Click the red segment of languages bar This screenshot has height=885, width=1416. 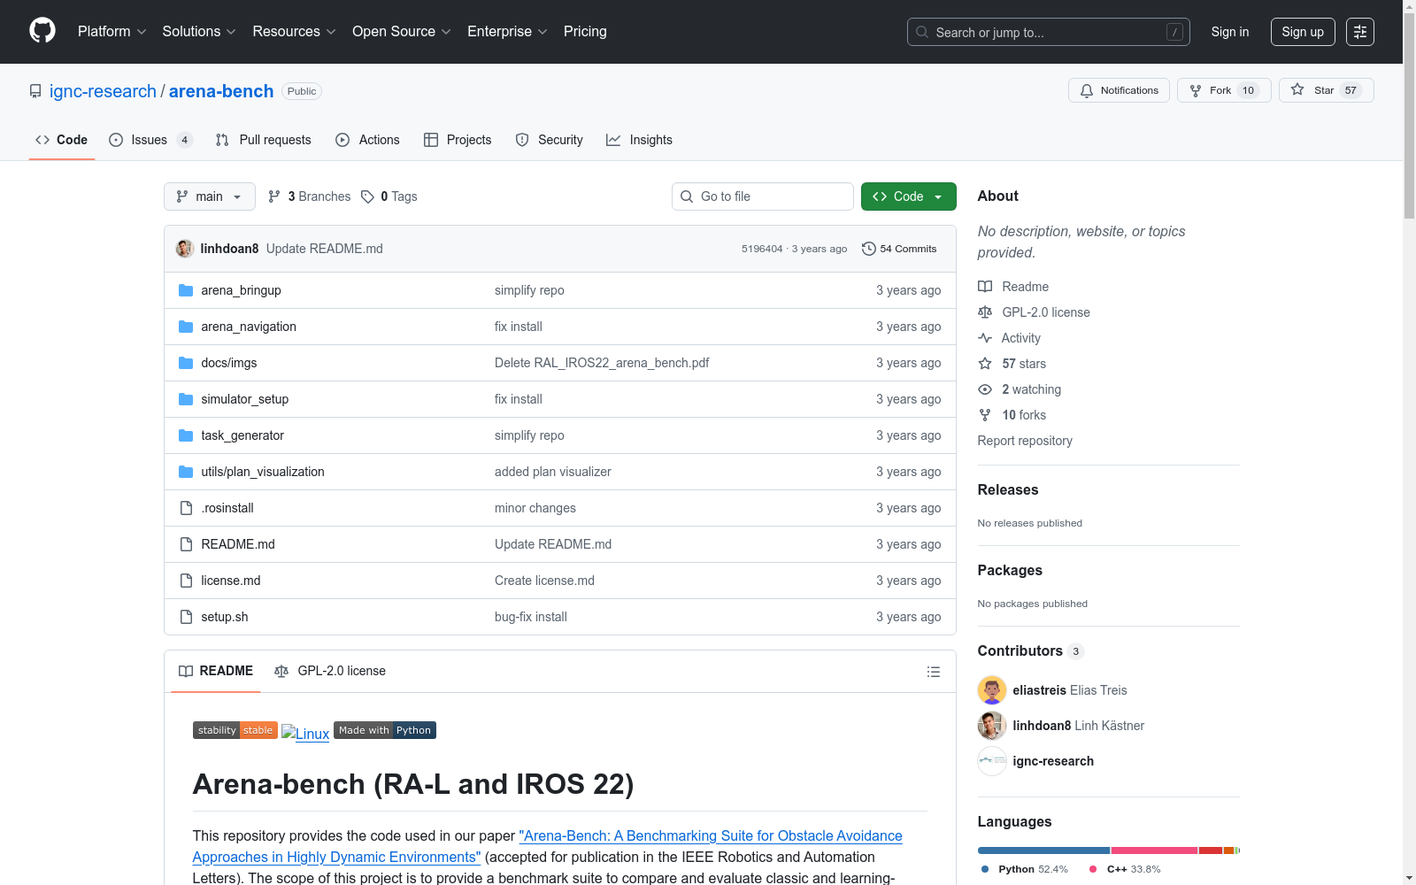pyautogui.click(x=1211, y=850)
